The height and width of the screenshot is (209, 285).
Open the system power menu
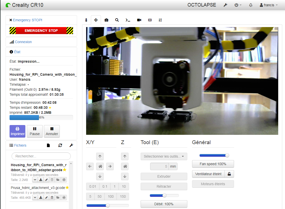(x=238, y=5)
